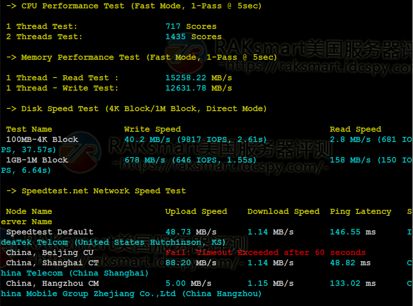Click the 48.73 MB/s upload value

coord(191,232)
